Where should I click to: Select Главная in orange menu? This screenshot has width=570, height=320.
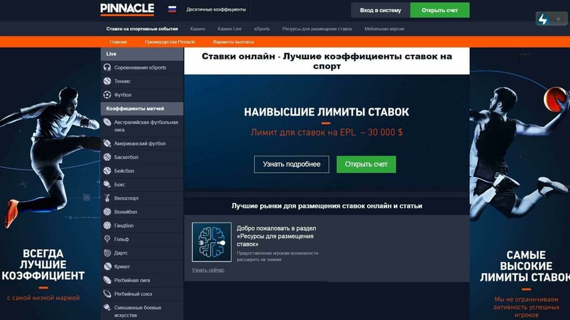(x=118, y=42)
